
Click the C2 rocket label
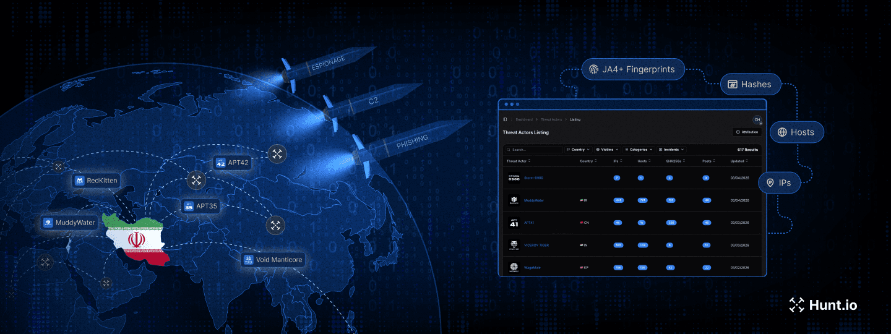coord(374,102)
